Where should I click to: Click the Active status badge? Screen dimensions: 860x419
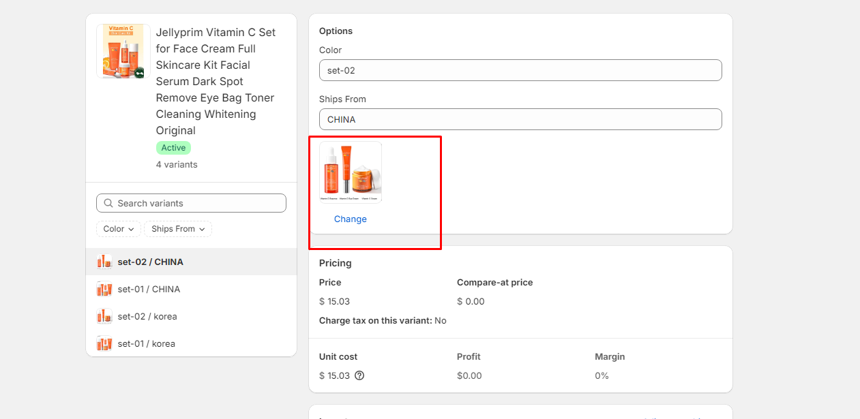coord(173,148)
